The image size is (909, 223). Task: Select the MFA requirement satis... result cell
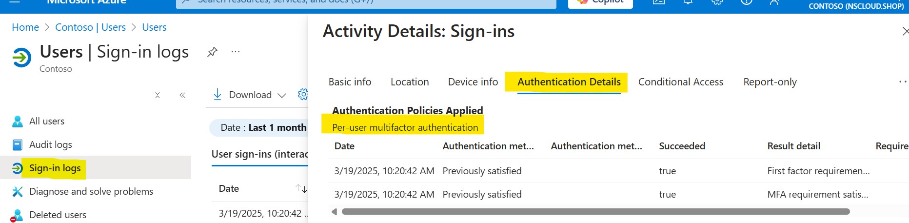(817, 195)
